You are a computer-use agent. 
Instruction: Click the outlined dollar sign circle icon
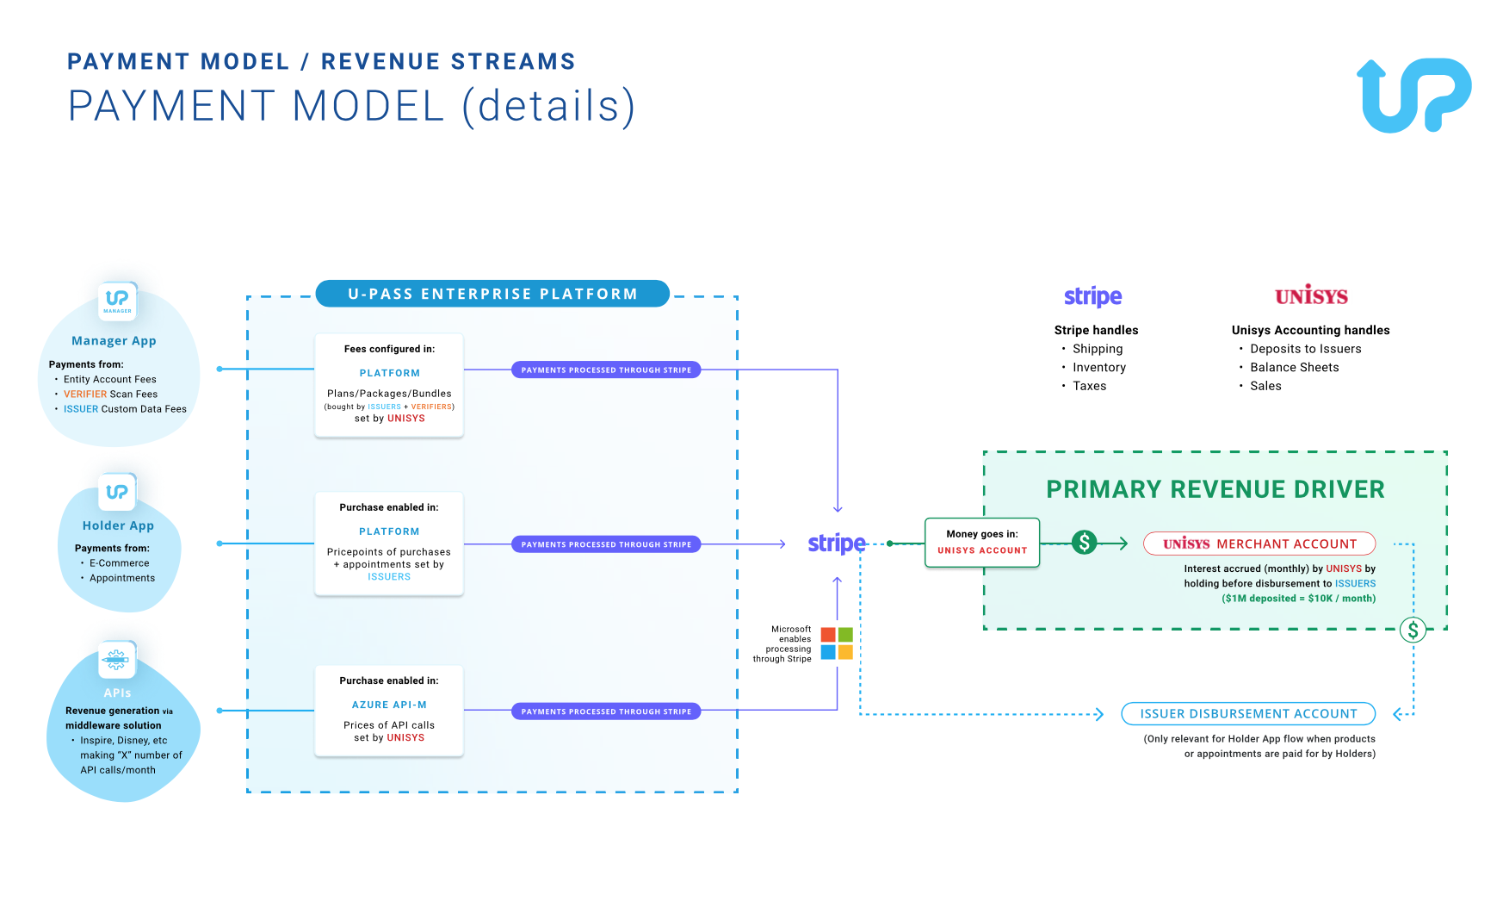(x=1413, y=630)
